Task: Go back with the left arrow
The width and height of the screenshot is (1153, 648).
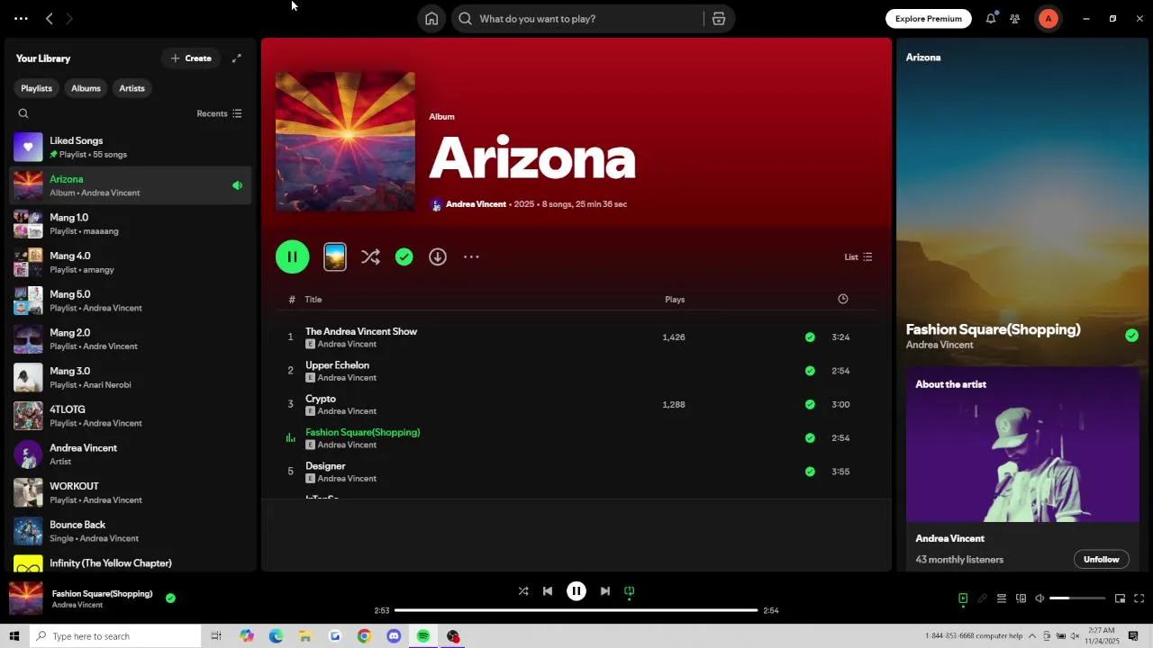Action: click(x=50, y=19)
